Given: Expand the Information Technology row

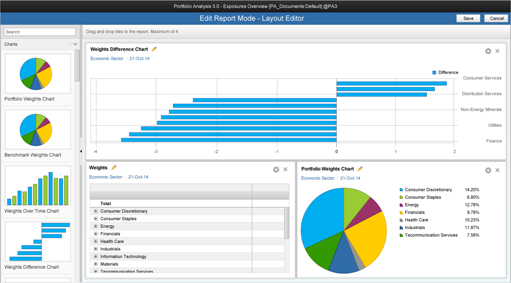Looking at the screenshot, I should 96,257.
